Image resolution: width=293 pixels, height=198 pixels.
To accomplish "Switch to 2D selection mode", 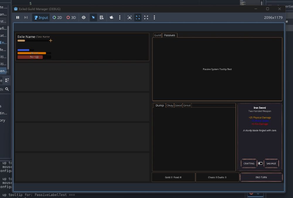I will 57,18.
